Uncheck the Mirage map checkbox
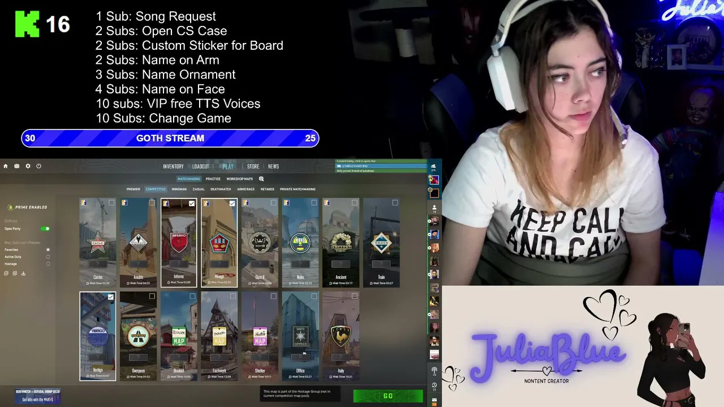724x407 pixels. click(x=232, y=203)
